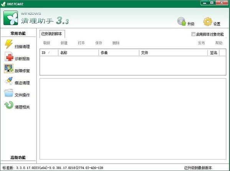Click the 新建 toolbar button

coord(64,43)
